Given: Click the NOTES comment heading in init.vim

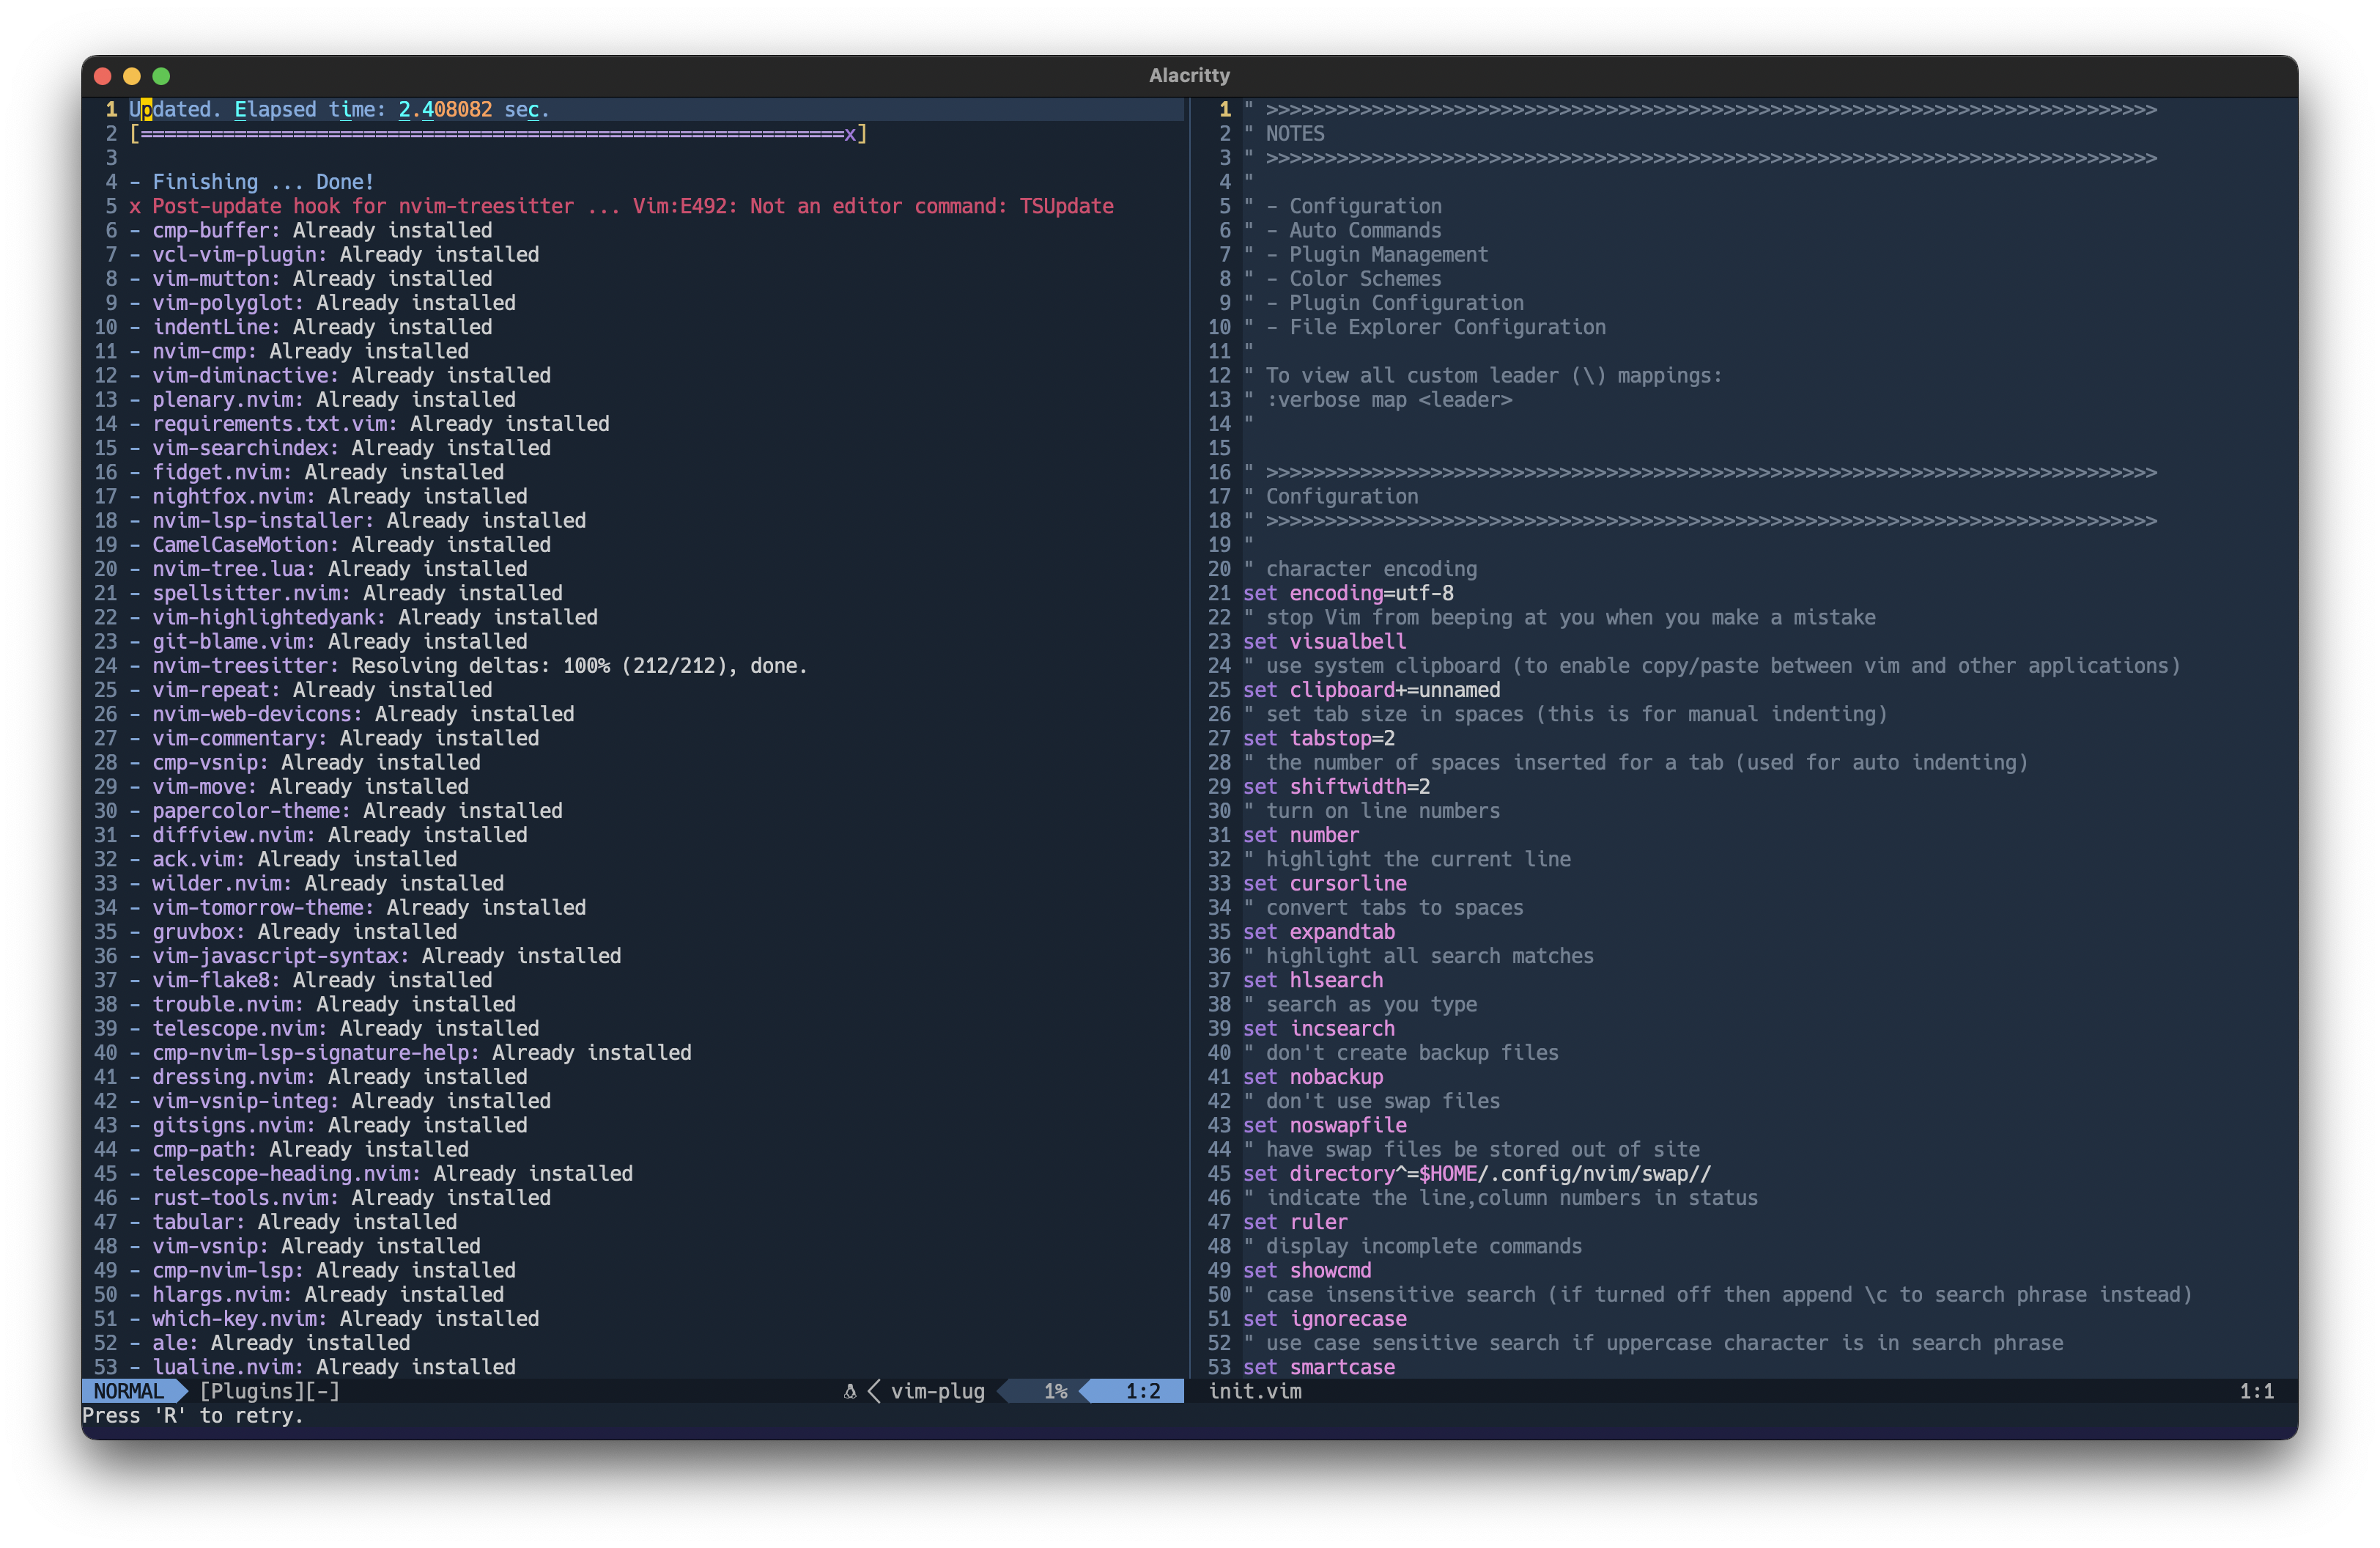Looking at the screenshot, I should 1284,134.
